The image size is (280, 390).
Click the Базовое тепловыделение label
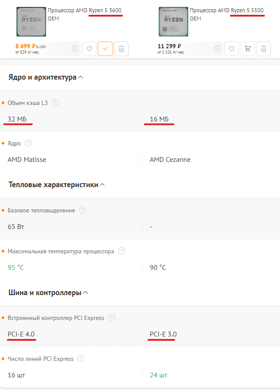(x=41, y=210)
